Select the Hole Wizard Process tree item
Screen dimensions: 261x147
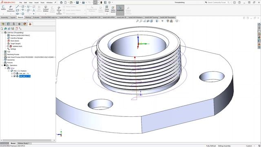pos(29,57)
